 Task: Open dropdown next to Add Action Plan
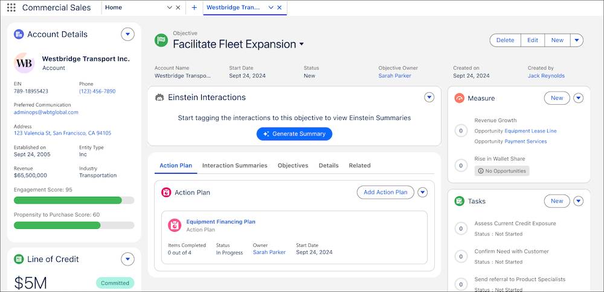pyautogui.click(x=423, y=193)
